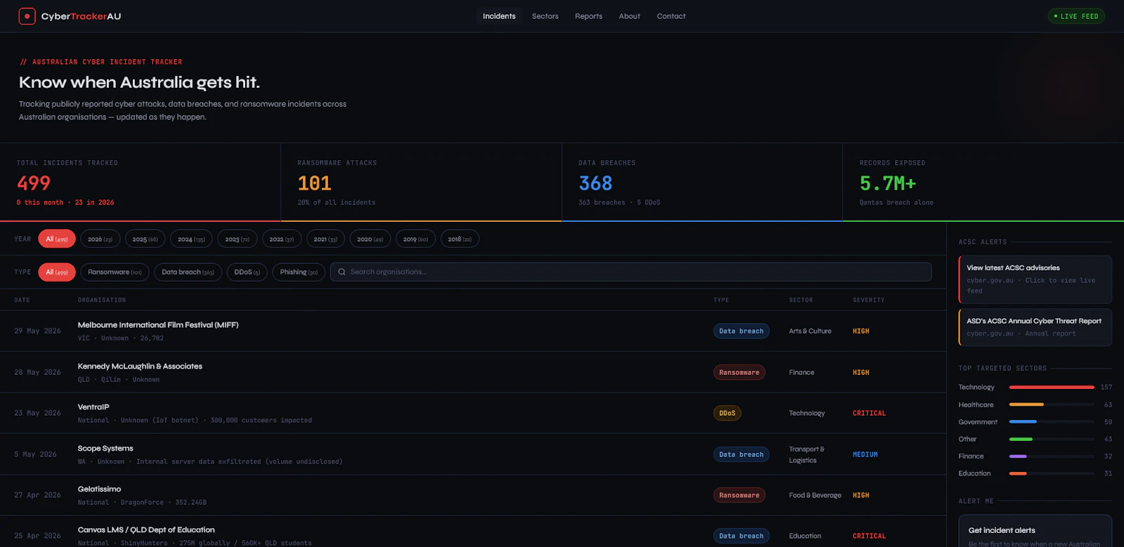
Task: Filter by DDoS type chip
Action: pos(247,272)
